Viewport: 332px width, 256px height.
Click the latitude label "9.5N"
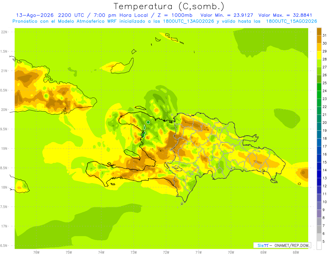click(x=4, y=129)
